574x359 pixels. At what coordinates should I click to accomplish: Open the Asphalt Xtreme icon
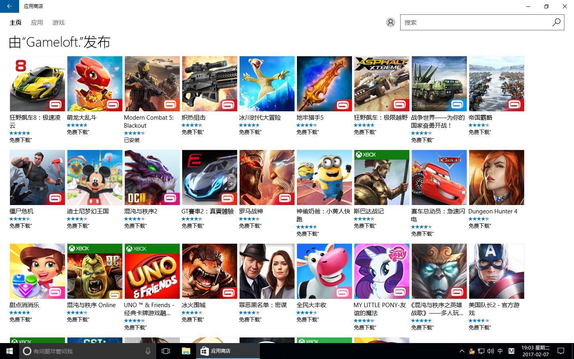click(382, 84)
